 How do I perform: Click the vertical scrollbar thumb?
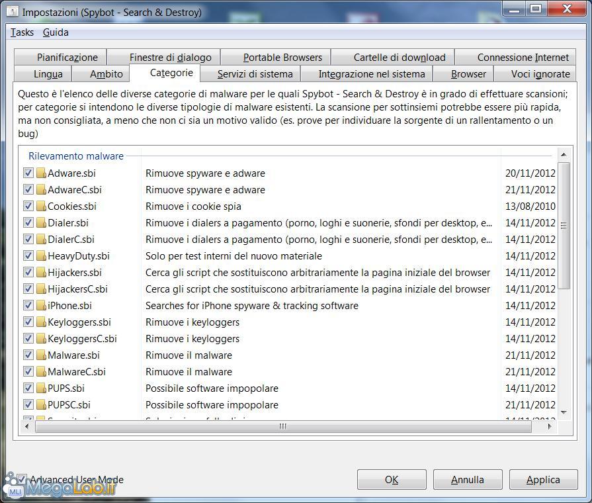tap(564, 226)
